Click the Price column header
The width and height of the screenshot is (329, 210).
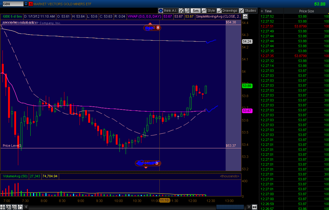pyautogui.click(x=303, y=11)
